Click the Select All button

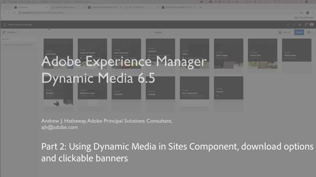[285, 32]
